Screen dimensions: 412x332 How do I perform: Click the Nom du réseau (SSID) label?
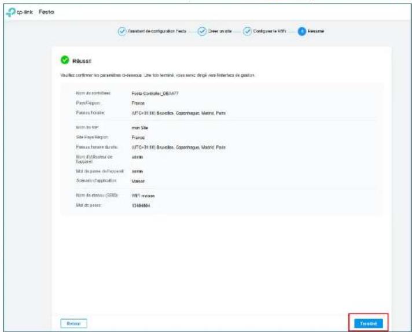(97, 195)
